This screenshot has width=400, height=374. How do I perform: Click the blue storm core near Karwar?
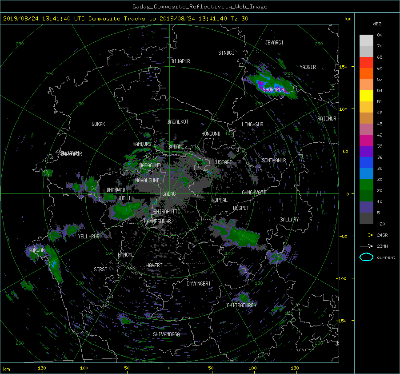54,263
